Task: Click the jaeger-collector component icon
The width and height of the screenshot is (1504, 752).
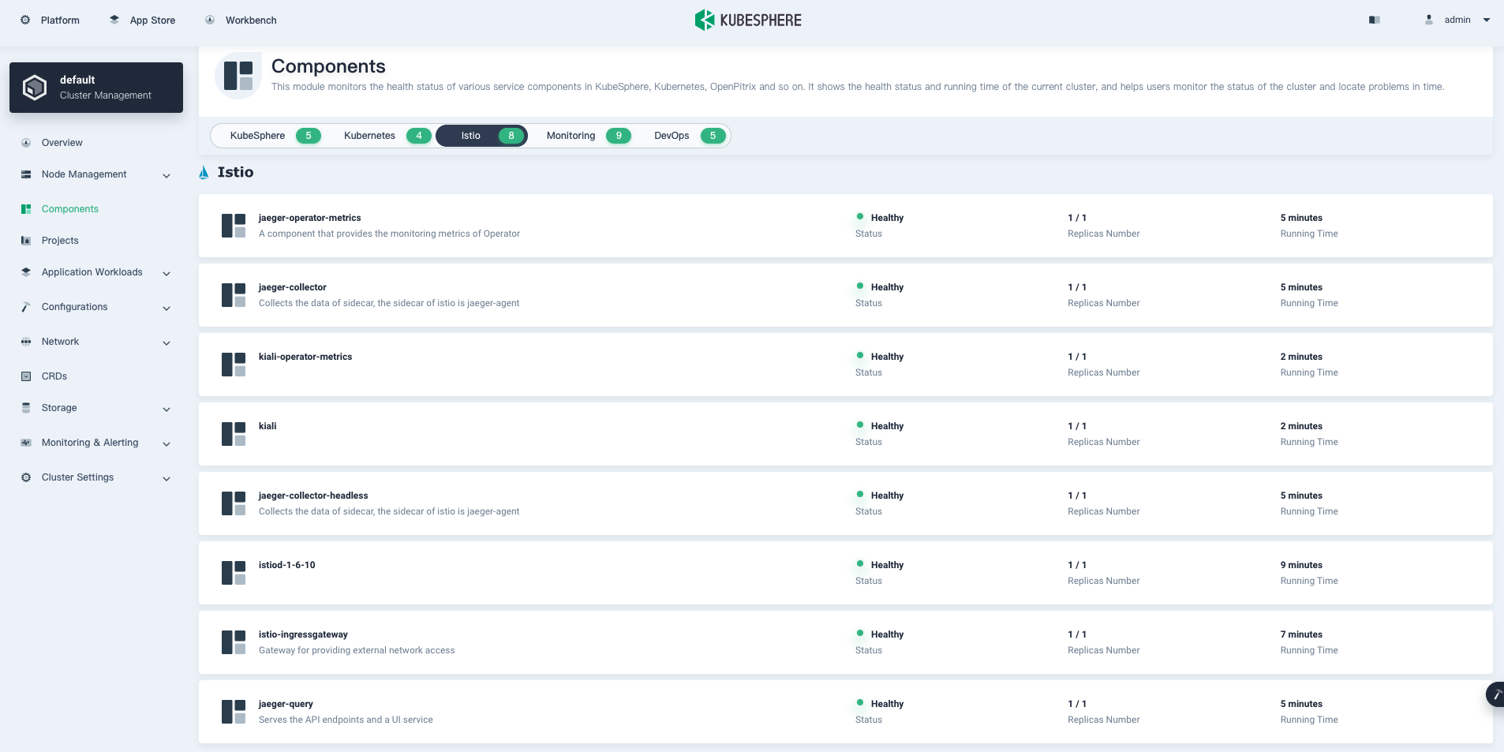Action: tap(234, 295)
